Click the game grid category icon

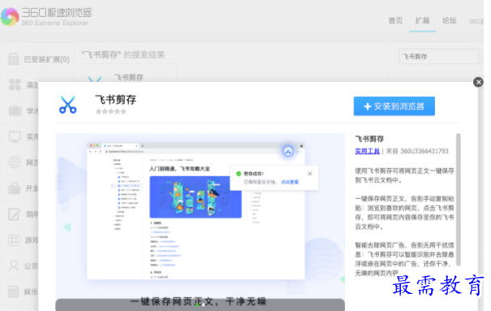click(14, 240)
